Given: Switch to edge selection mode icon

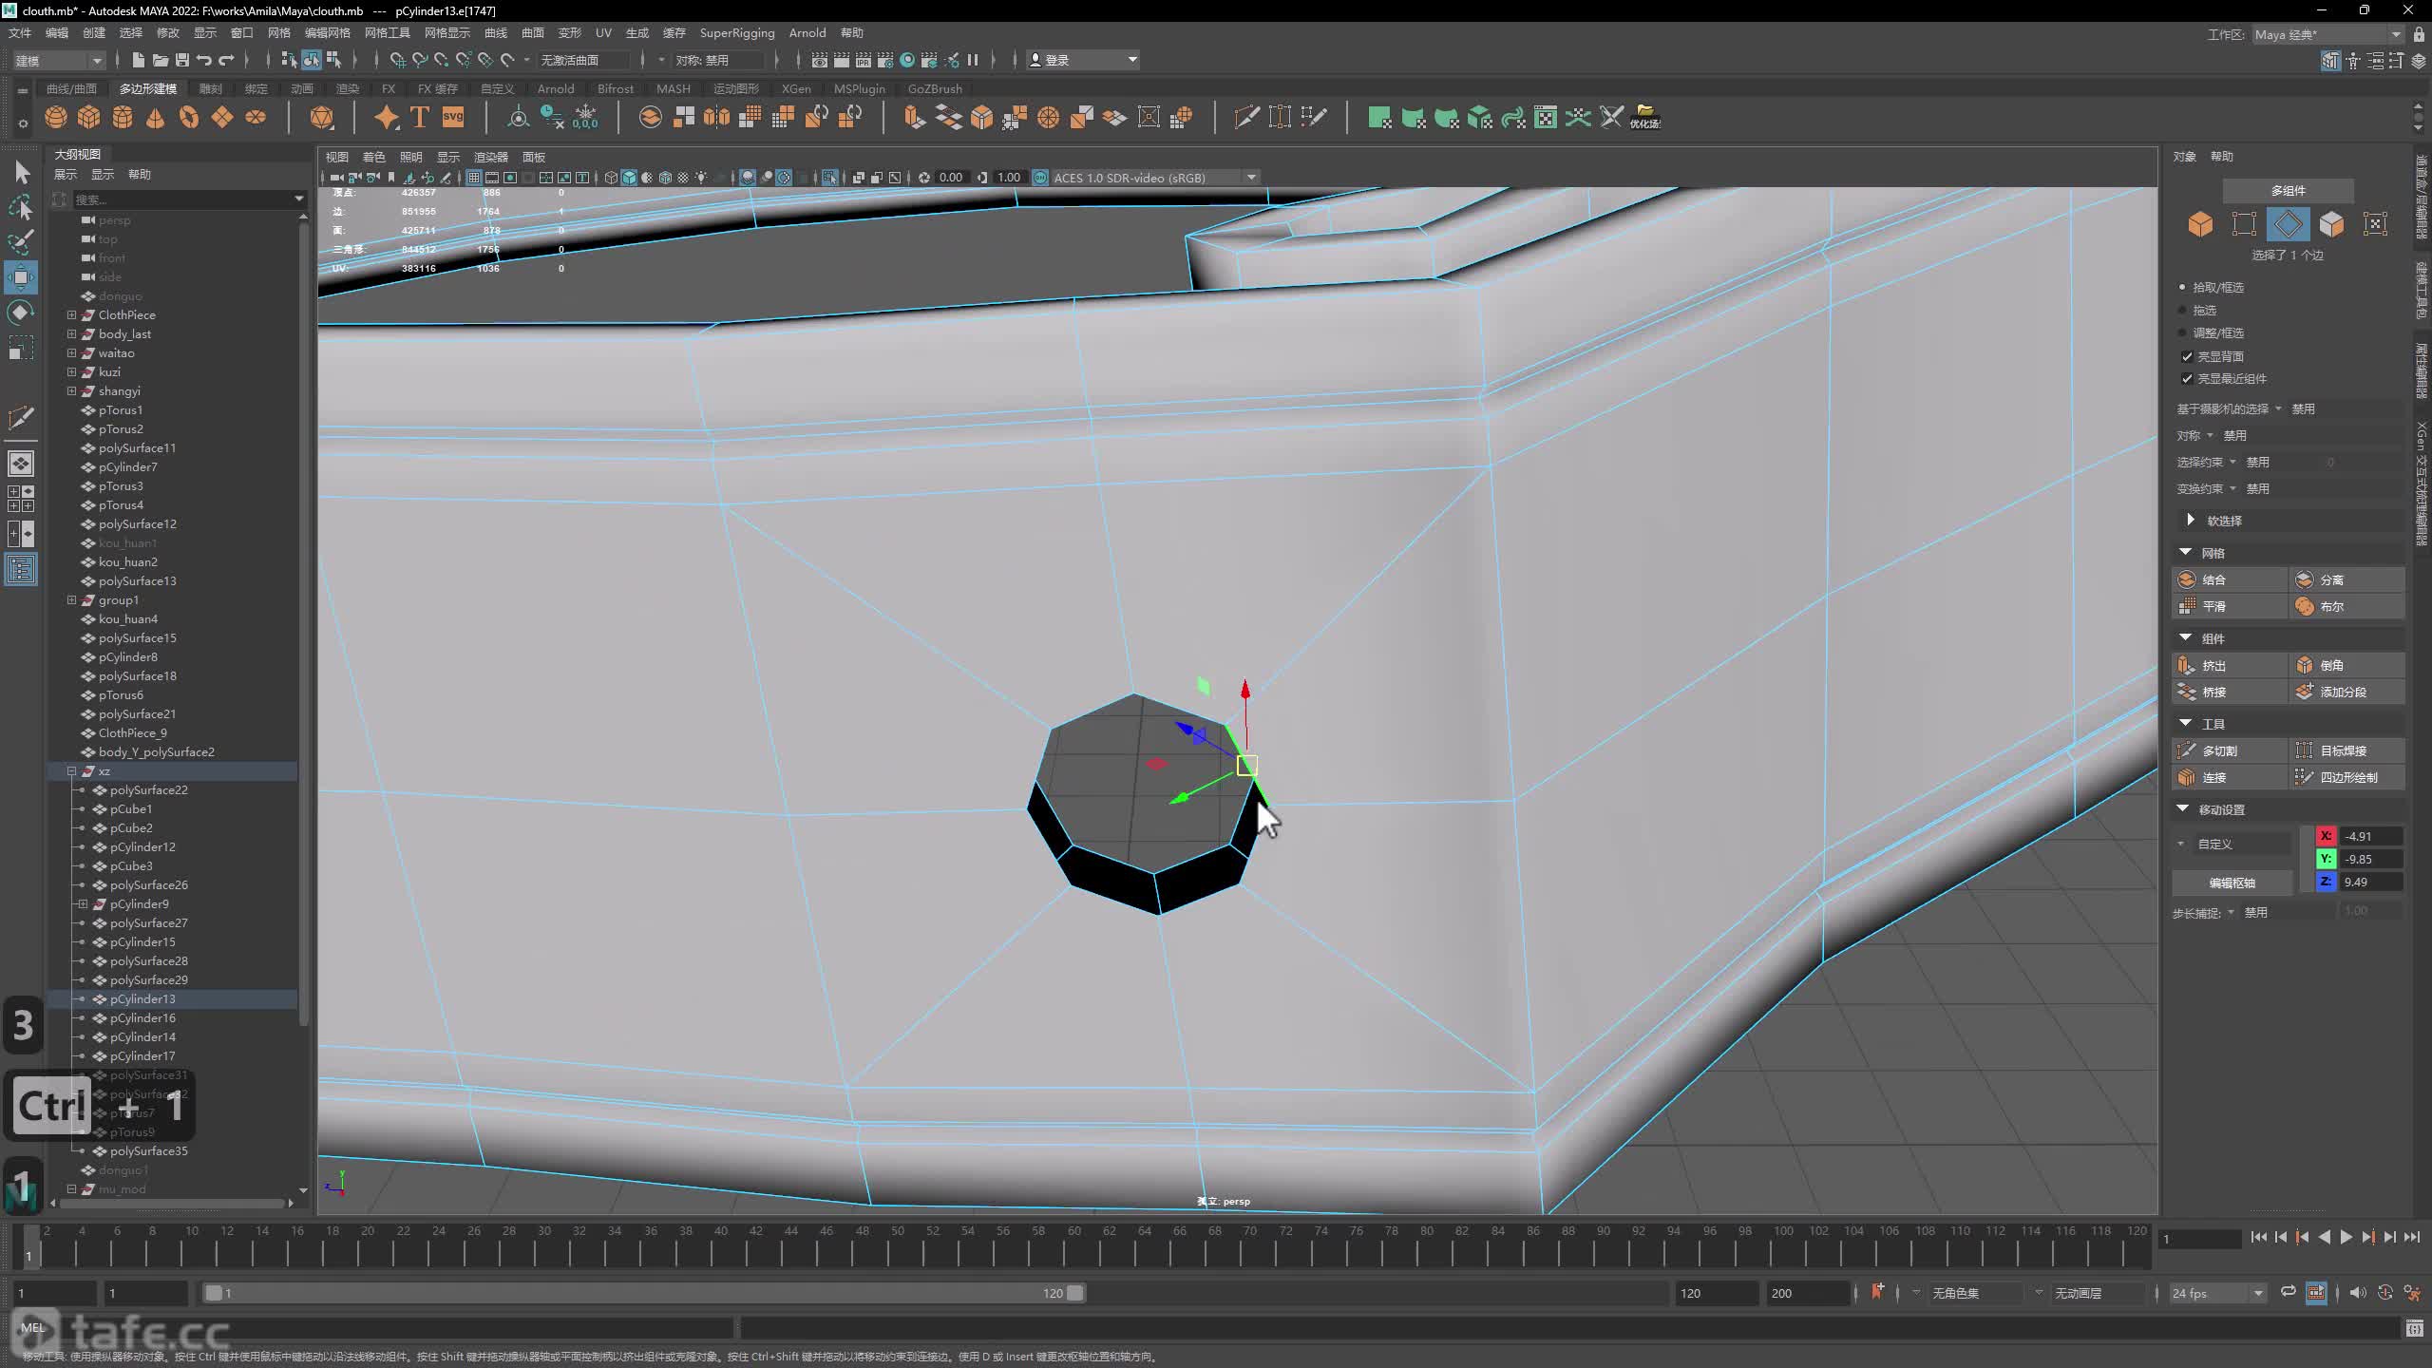Looking at the screenshot, I should click(2288, 225).
